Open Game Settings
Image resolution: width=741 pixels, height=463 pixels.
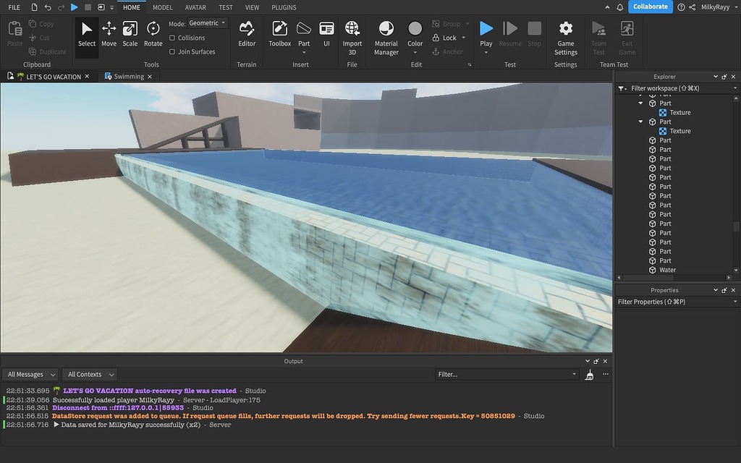point(565,36)
